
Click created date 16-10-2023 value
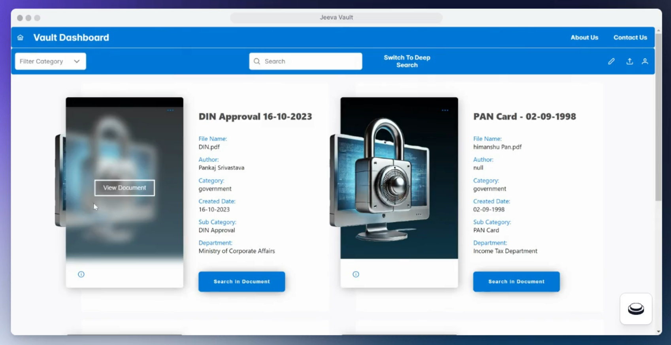[214, 210]
